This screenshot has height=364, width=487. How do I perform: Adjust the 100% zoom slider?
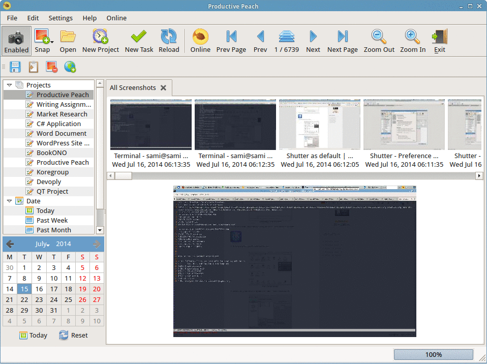(433, 354)
